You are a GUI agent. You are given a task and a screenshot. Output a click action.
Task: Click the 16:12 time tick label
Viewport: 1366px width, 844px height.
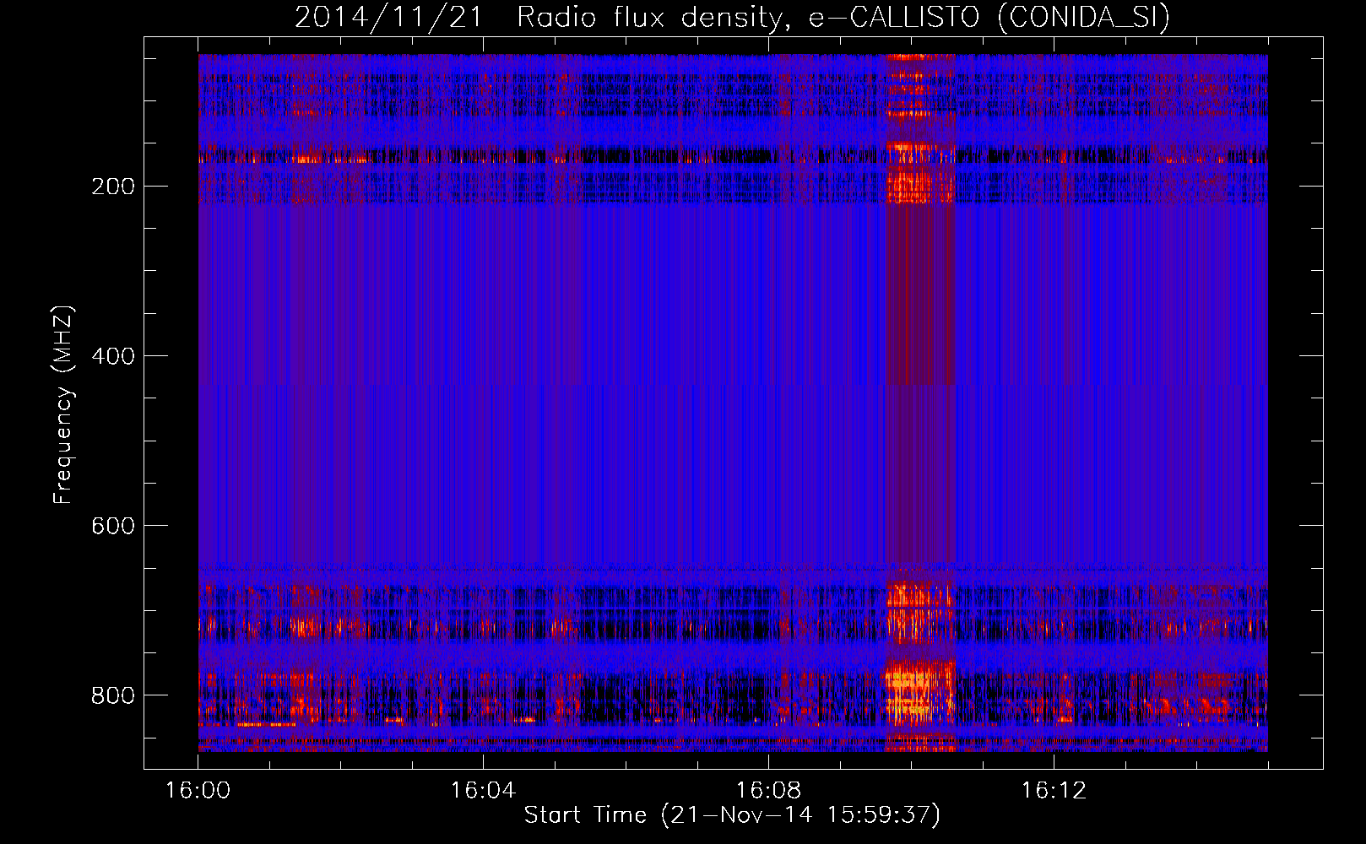pyautogui.click(x=1054, y=791)
